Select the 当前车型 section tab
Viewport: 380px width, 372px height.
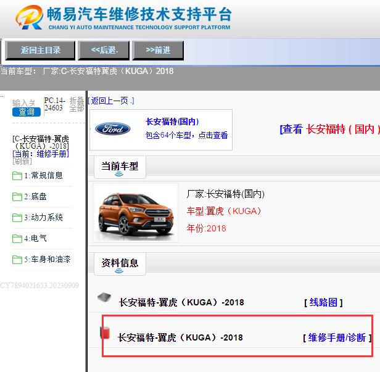tap(120, 167)
